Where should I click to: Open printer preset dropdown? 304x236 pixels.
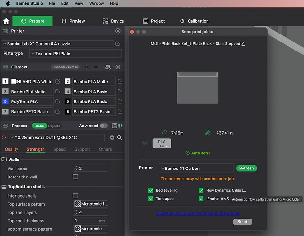(58, 44)
